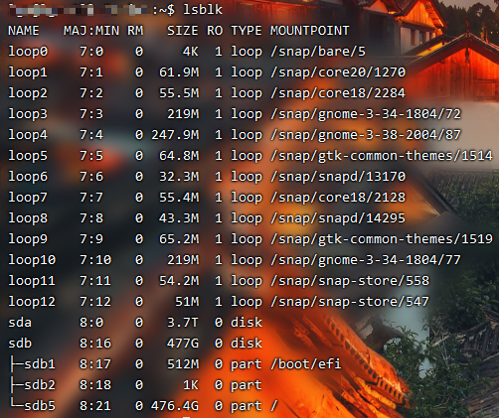This screenshot has height=418, width=499.
Task: Click the 3.7T size value
Action: coord(183,323)
